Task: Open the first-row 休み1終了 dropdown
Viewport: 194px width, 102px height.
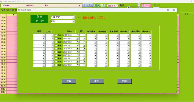Action: pyautogui.click(x=128, y=35)
